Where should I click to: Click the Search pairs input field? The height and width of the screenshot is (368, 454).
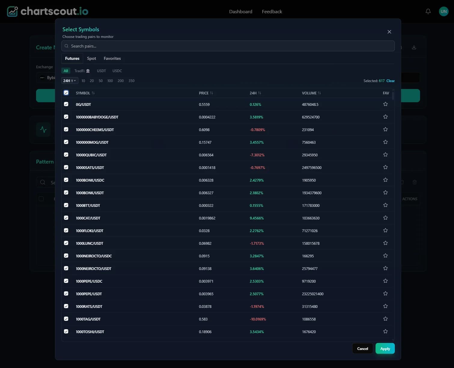[x=228, y=46]
